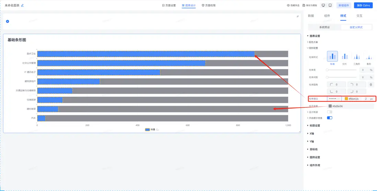Click the 柱体宽 slider handle
The height and width of the screenshot is (191, 377).
point(327,70)
